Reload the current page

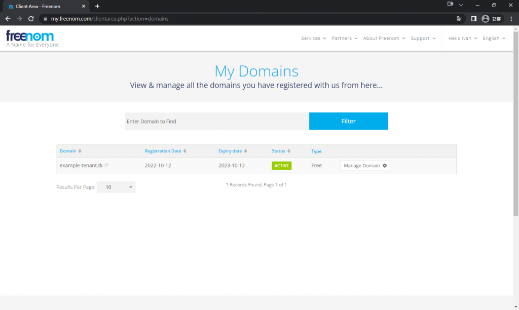pos(31,19)
